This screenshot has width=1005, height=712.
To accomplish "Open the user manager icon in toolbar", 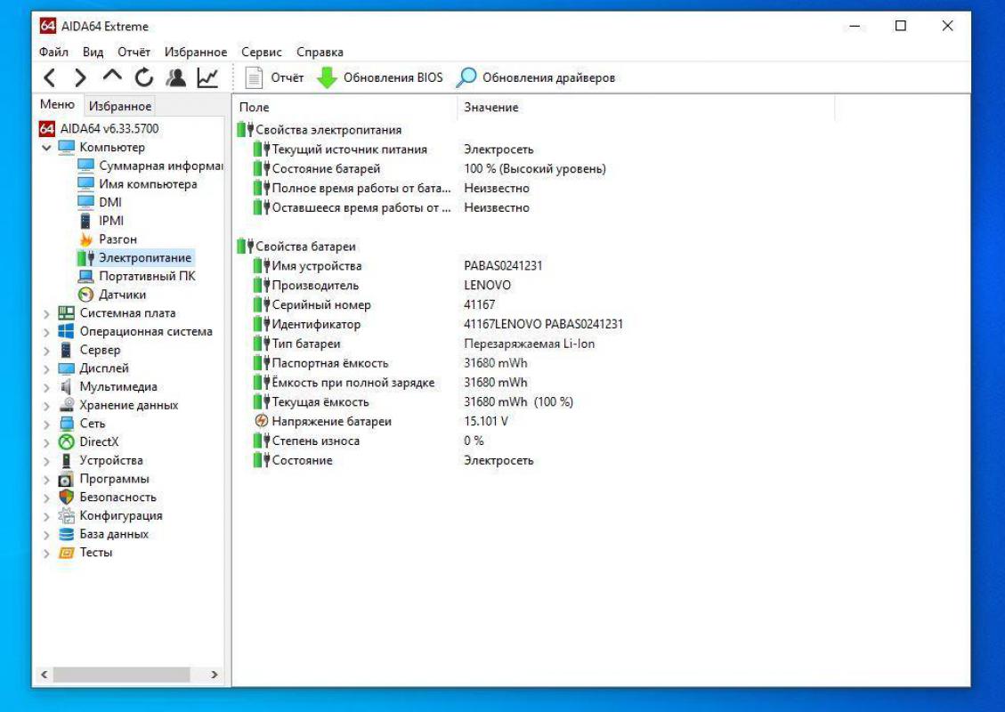I will pos(176,78).
